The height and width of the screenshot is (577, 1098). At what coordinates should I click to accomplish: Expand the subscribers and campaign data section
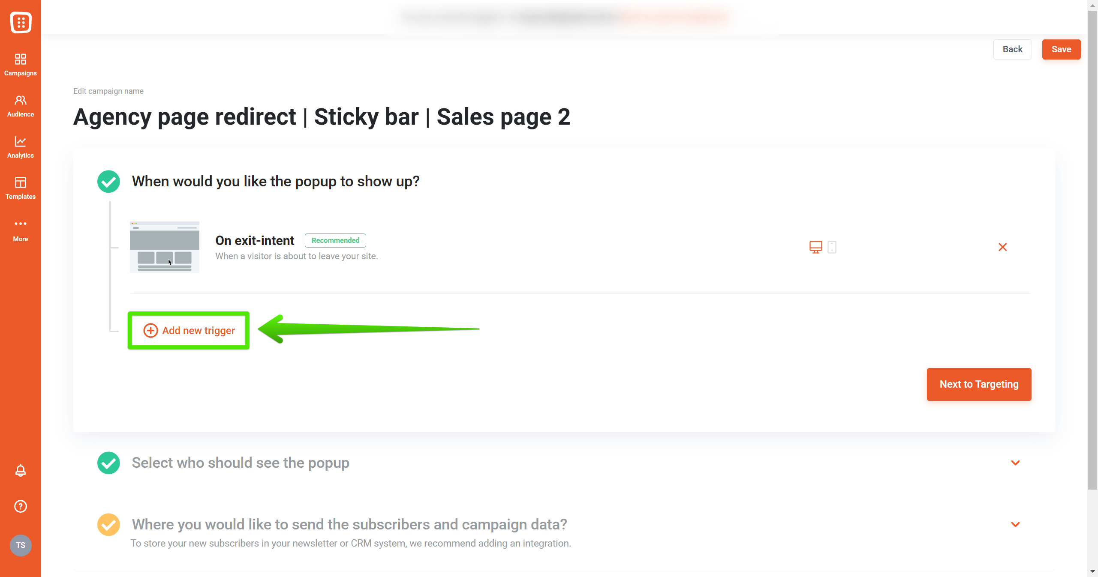tap(1015, 524)
